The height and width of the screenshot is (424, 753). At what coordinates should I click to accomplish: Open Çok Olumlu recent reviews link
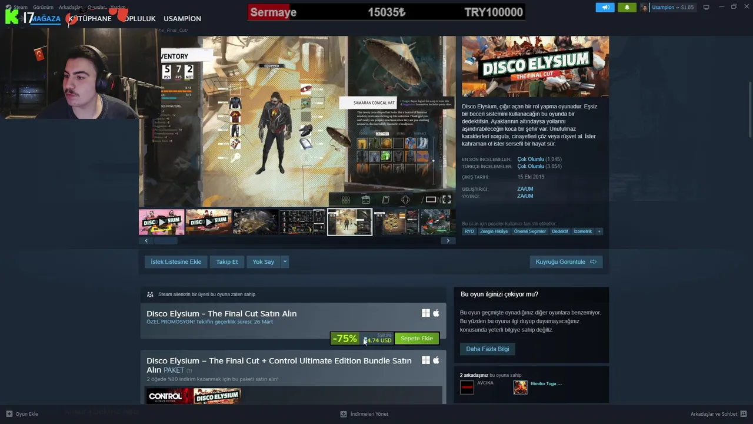point(531,159)
